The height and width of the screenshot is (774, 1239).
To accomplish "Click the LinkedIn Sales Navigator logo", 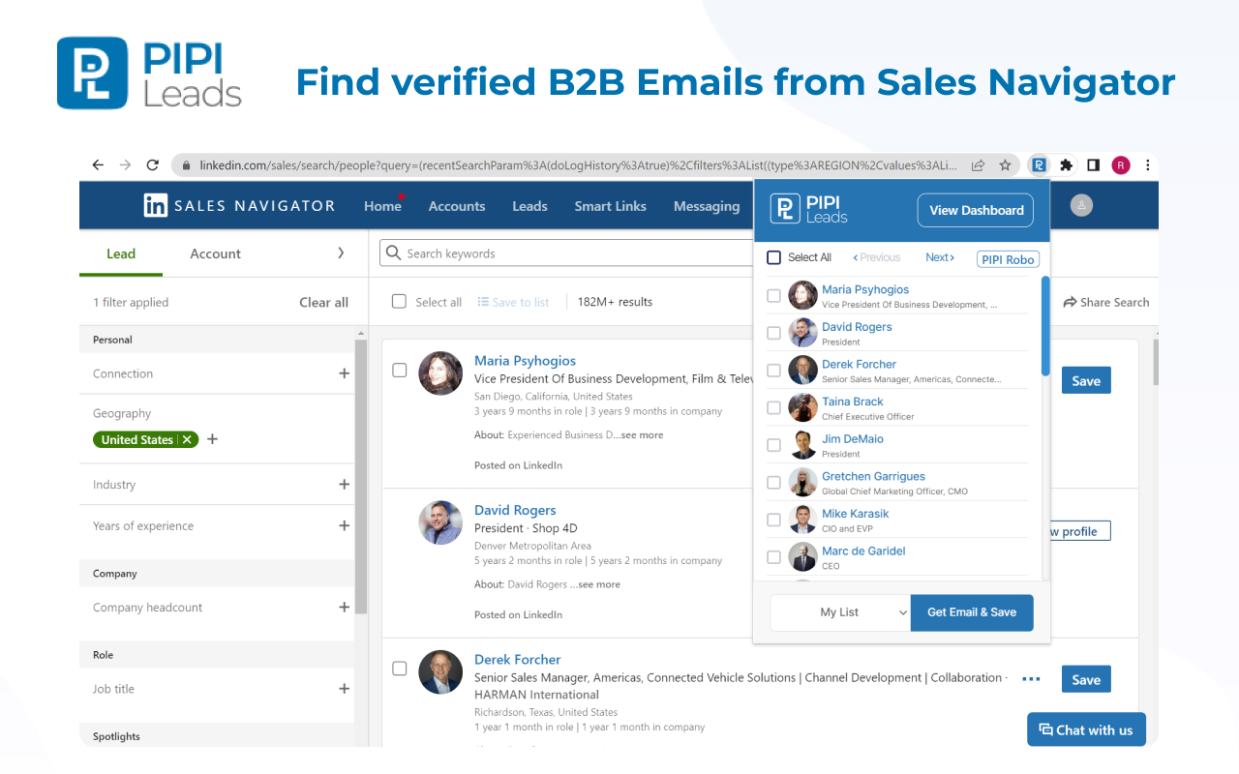I will pyautogui.click(x=238, y=205).
